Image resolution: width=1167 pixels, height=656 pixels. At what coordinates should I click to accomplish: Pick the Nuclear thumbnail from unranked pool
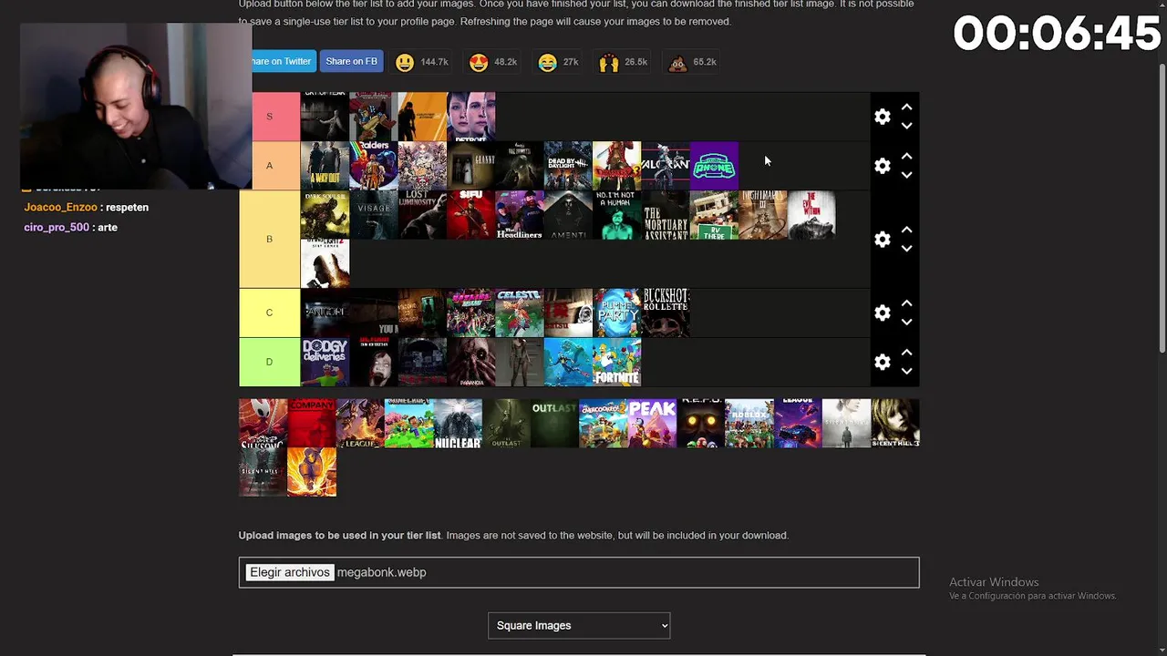[458, 423]
